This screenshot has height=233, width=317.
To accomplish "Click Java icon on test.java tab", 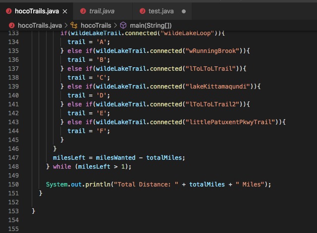I will [143, 11].
